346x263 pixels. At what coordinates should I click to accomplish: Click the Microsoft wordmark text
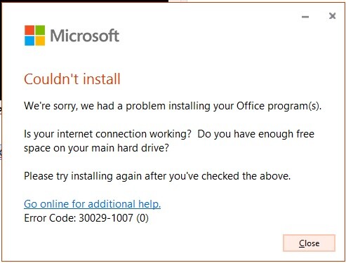point(85,36)
